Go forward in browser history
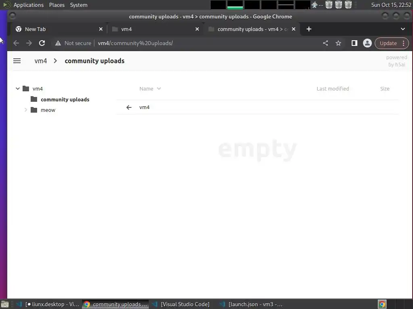This screenshot has width=413, height=309. click(x=29, y=43)
